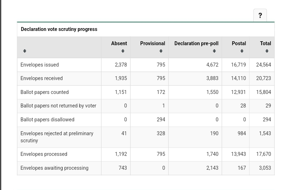The height and width of the screenshot is (190, 289).
Task: Sort by Declaration pre-poll column arrows
Action: (214, 51)
